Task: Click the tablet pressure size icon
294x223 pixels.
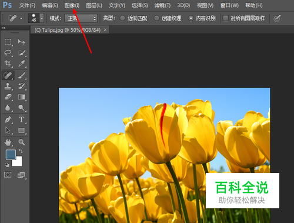Action: pyautogui.click(x=277, y=18)
